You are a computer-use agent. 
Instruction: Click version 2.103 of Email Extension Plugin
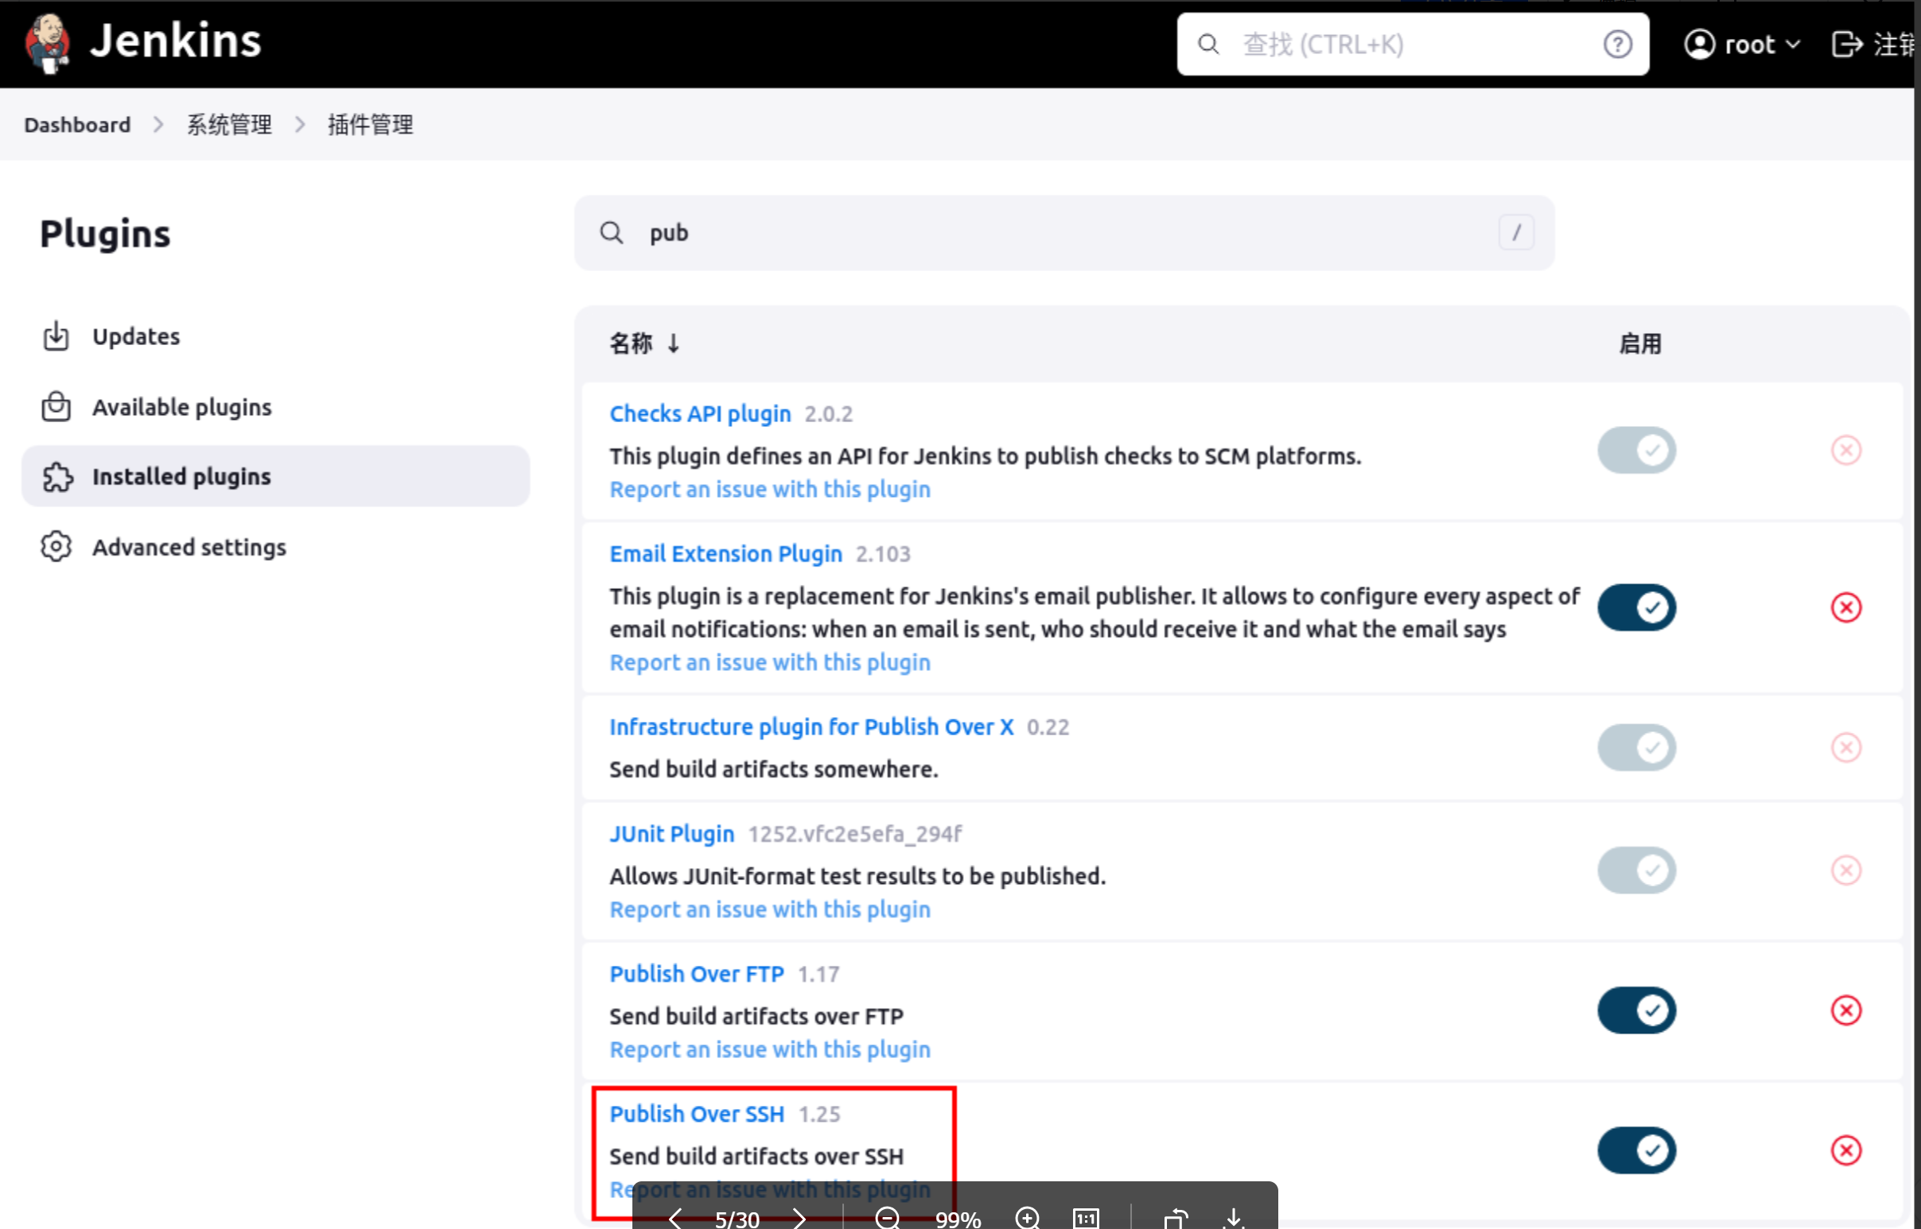(x=883, y=554)
